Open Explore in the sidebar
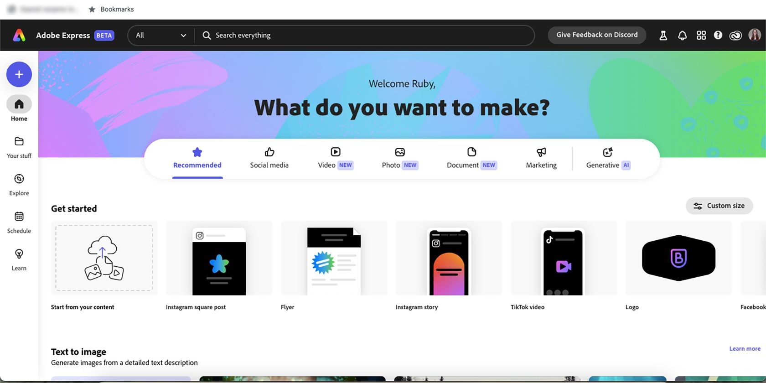 (19, 185)
